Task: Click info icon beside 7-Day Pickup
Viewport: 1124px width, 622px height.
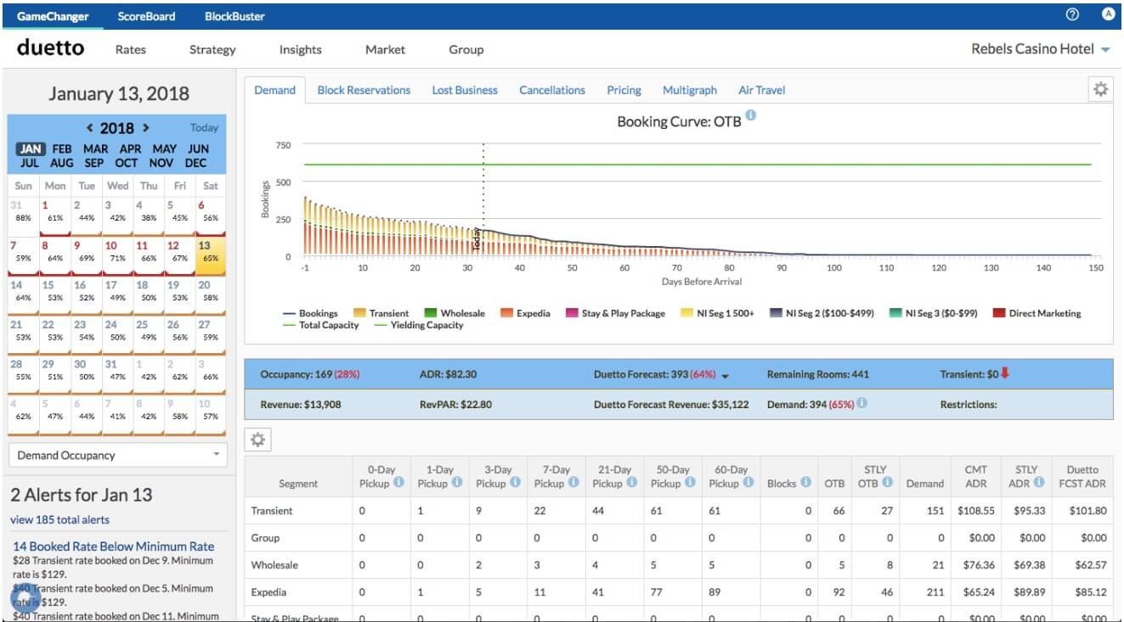Action: [x=573, y=483]
